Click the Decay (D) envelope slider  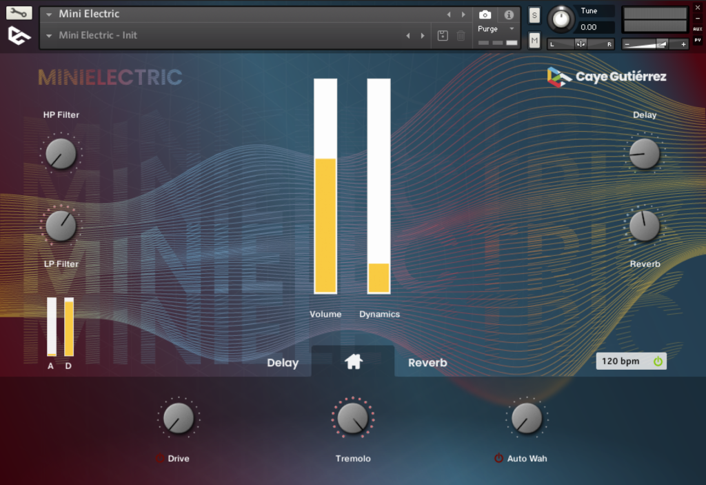pyautogui.click(x=69, y=327)
